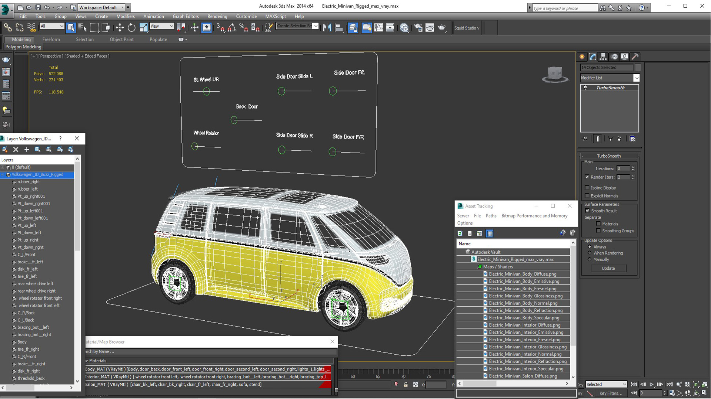711x399 pixels.
Task: Switch to the Object Paint ribbon tab
Action: click(121, 40)
